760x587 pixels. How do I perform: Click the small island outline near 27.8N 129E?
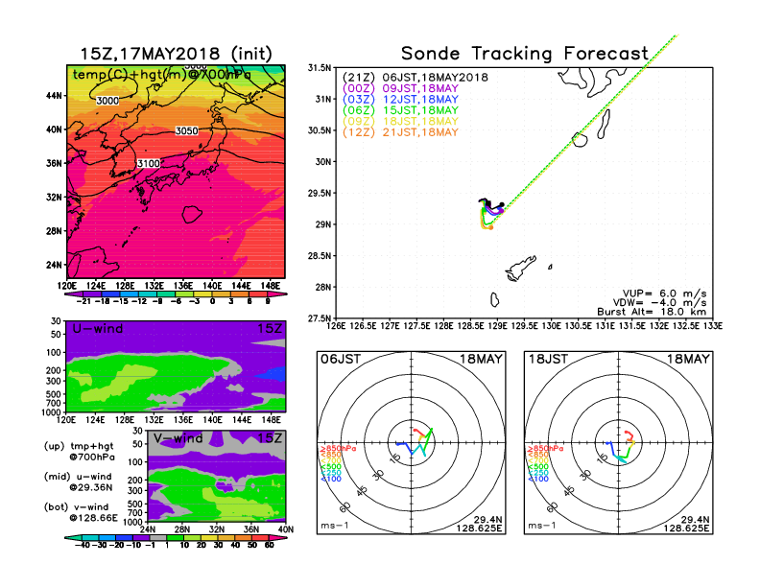(x=494, y=300)
